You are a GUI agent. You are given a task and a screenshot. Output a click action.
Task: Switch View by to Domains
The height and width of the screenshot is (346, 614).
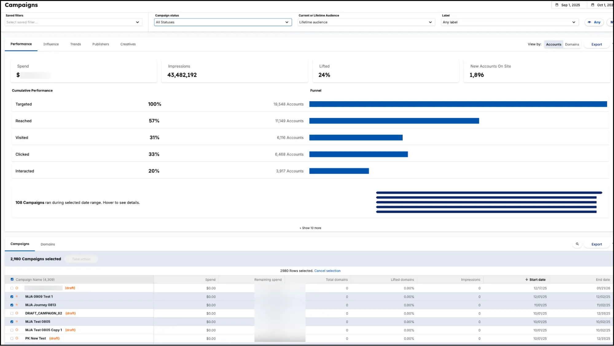point(572,44)
